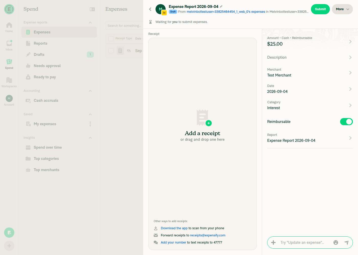The image size is (358, 255).
Task: Open Top categories insight
Action: click(x=59, y=159)
